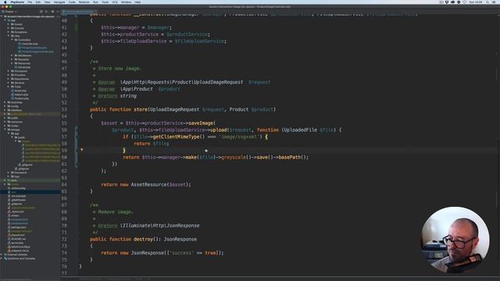Open the Edit menu
The image size is (500, 281).
coord(38,2)
